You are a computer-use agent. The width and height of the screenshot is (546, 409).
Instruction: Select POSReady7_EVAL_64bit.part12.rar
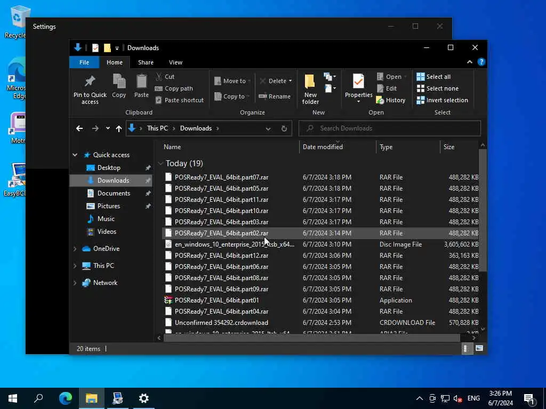click(320, 255)
